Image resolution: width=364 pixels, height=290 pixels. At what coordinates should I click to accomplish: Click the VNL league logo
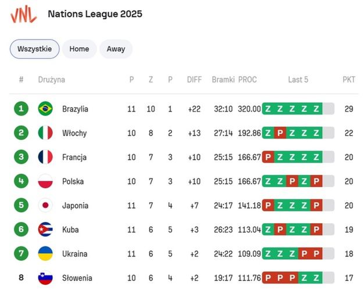click(23, 15)
